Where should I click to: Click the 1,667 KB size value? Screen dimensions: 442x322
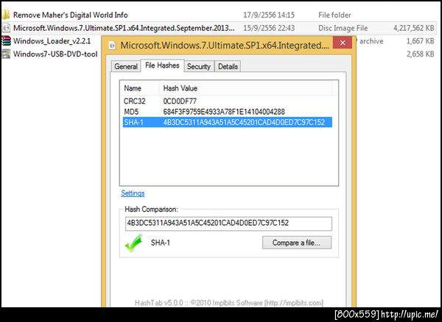[x=420, y=41]
